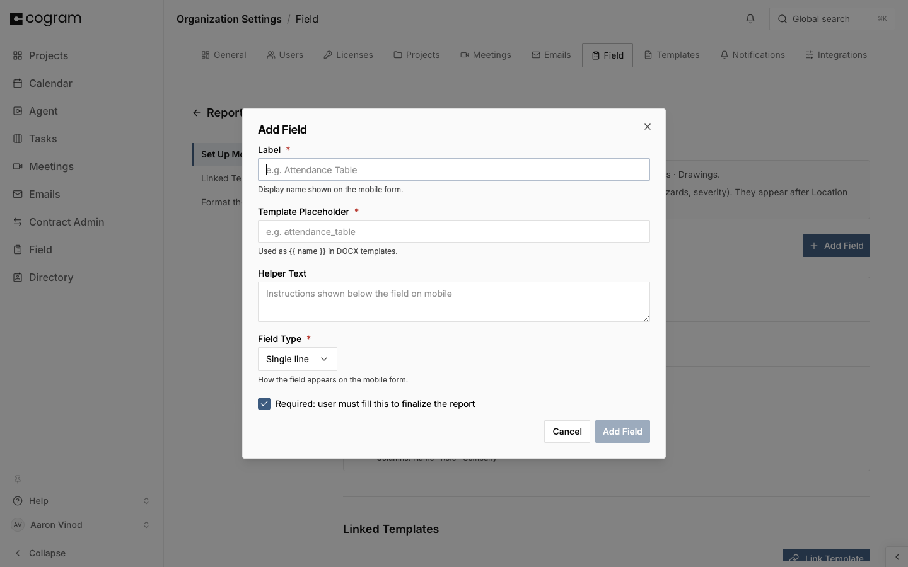Select Set Up step in side list

pyautogui.click(x=218, y=154)
